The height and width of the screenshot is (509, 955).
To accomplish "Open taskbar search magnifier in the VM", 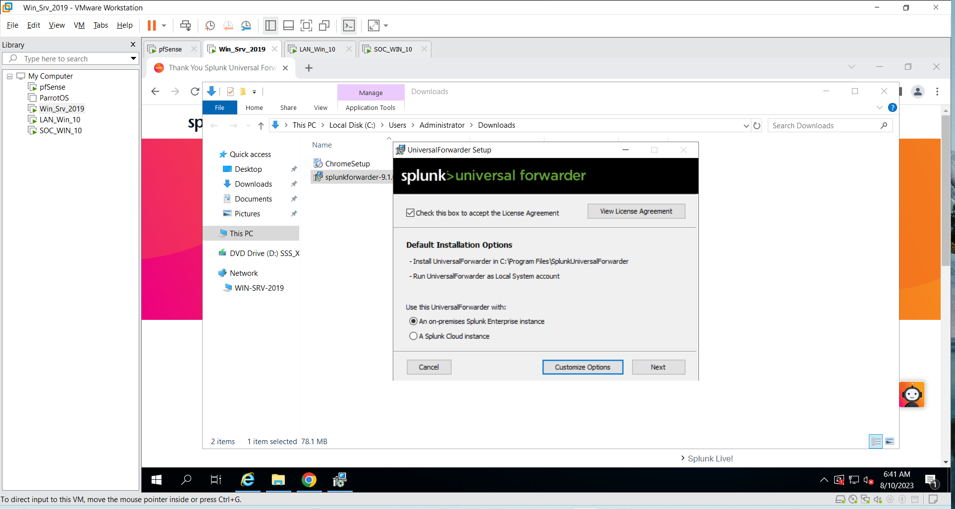I will point(186,479).
